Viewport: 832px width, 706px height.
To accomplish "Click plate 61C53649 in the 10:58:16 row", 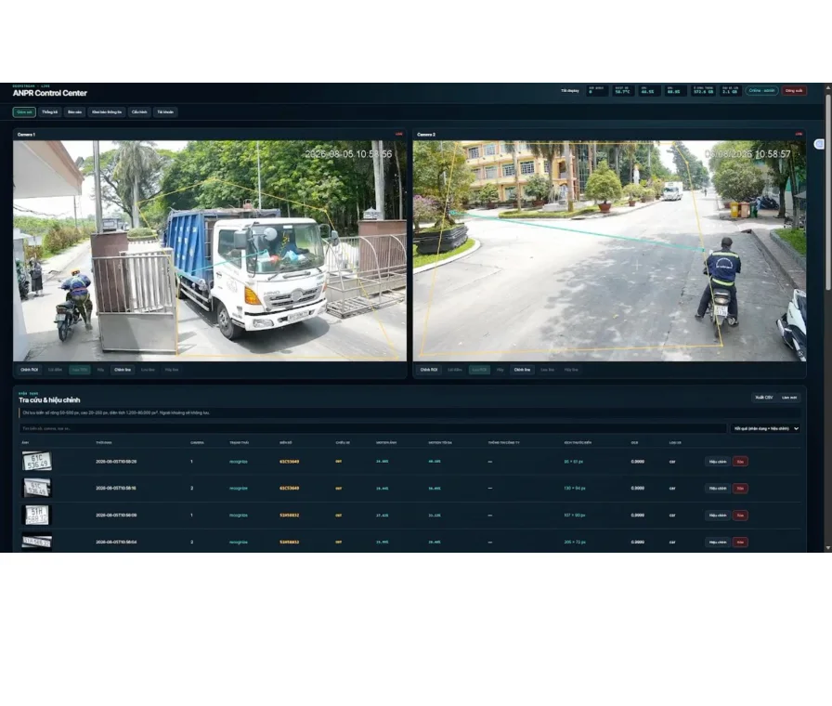I will click(x=289, y=488).
